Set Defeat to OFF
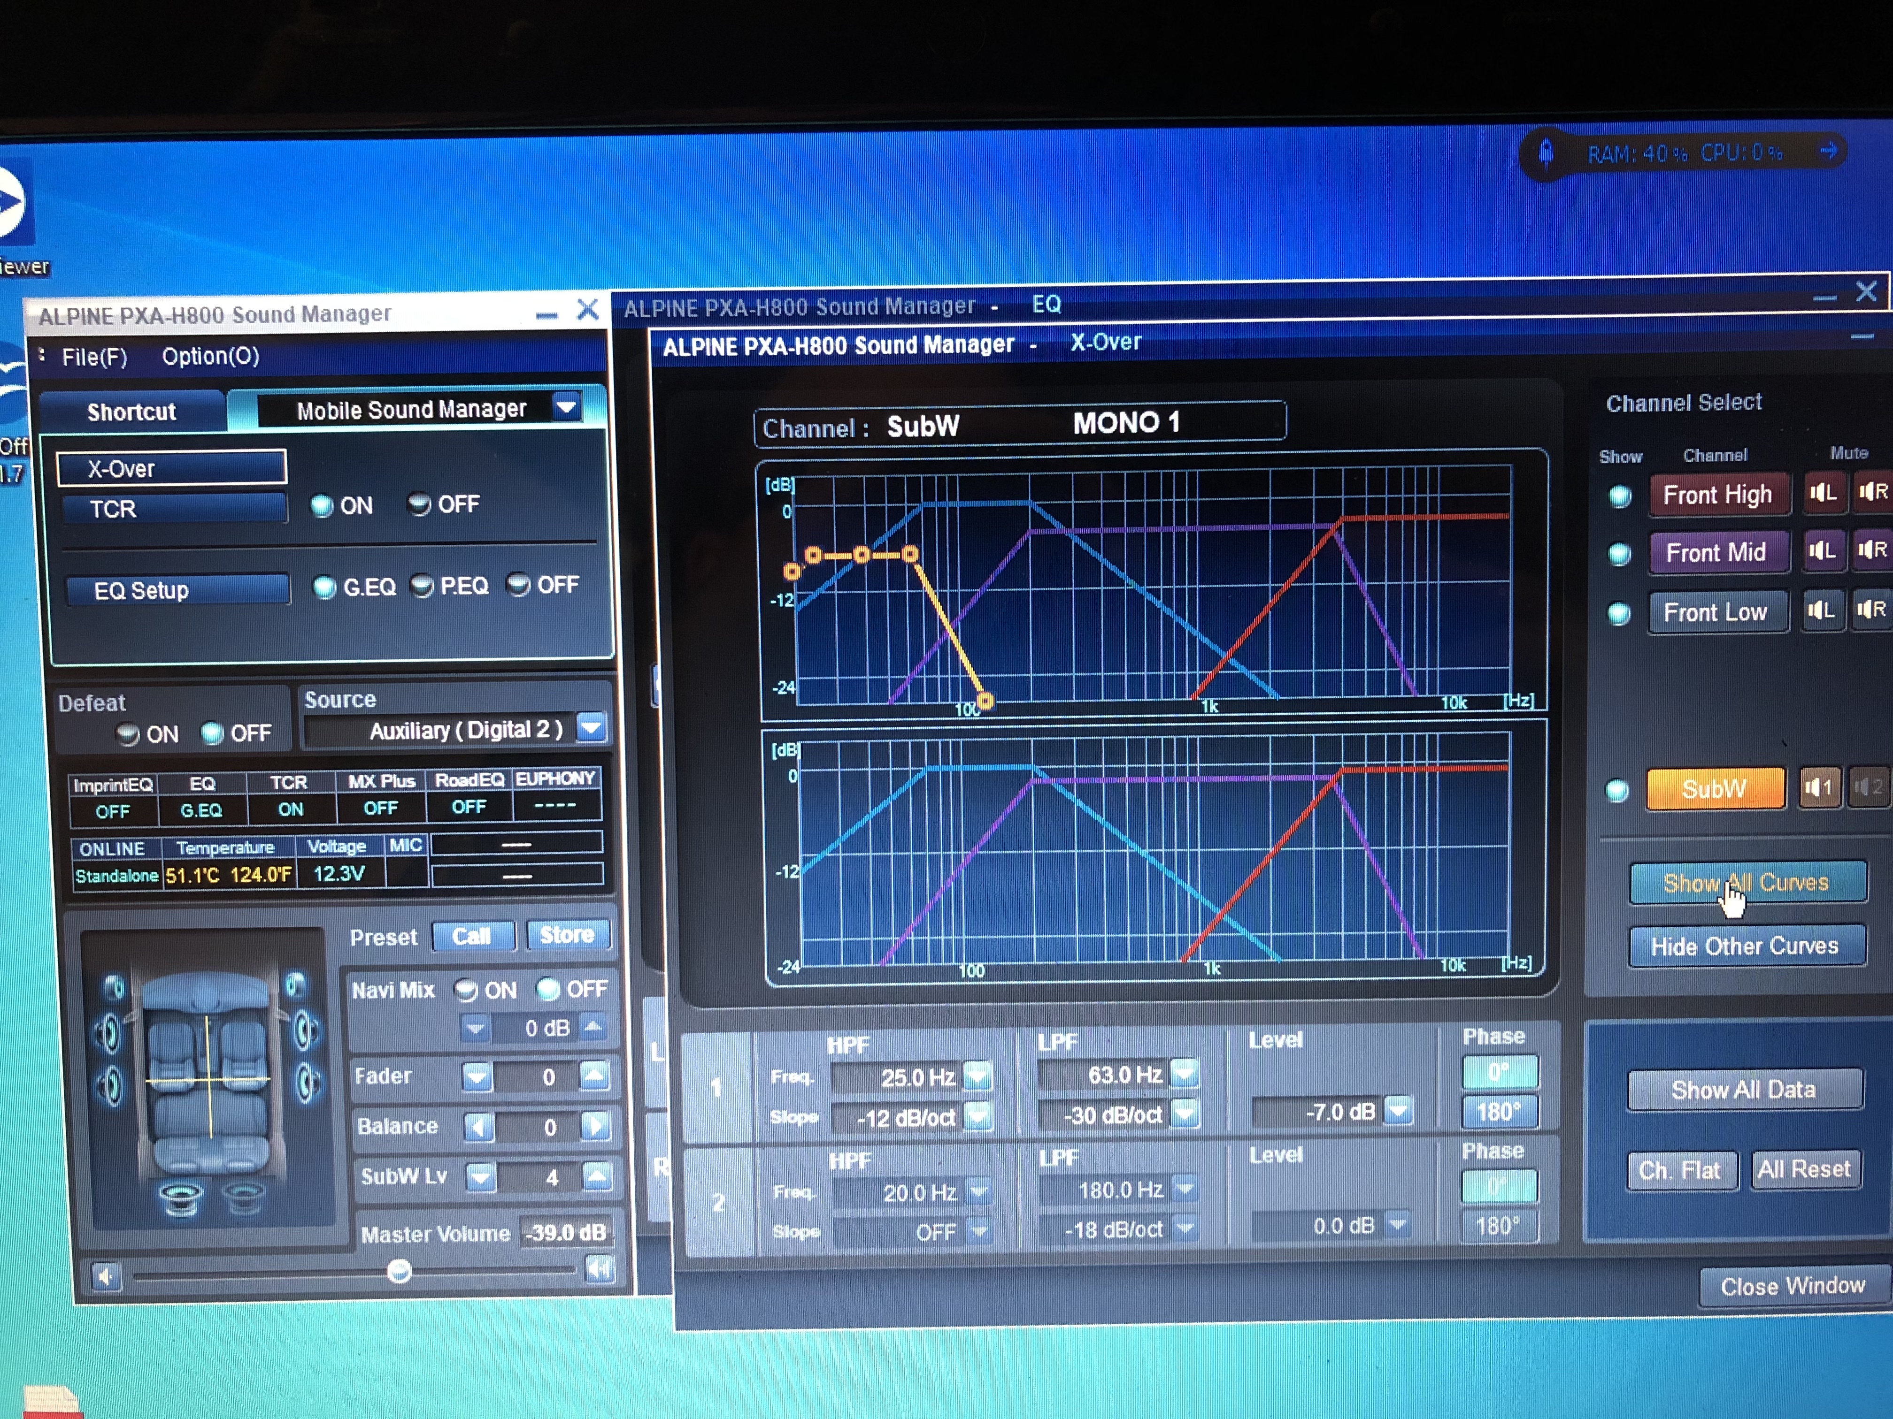This screenshot has width=1893, height=1419. tap(211, 733)
